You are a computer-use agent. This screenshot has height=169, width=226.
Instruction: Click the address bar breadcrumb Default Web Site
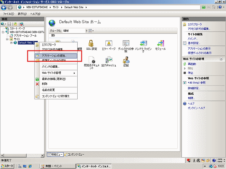point(74,7)
